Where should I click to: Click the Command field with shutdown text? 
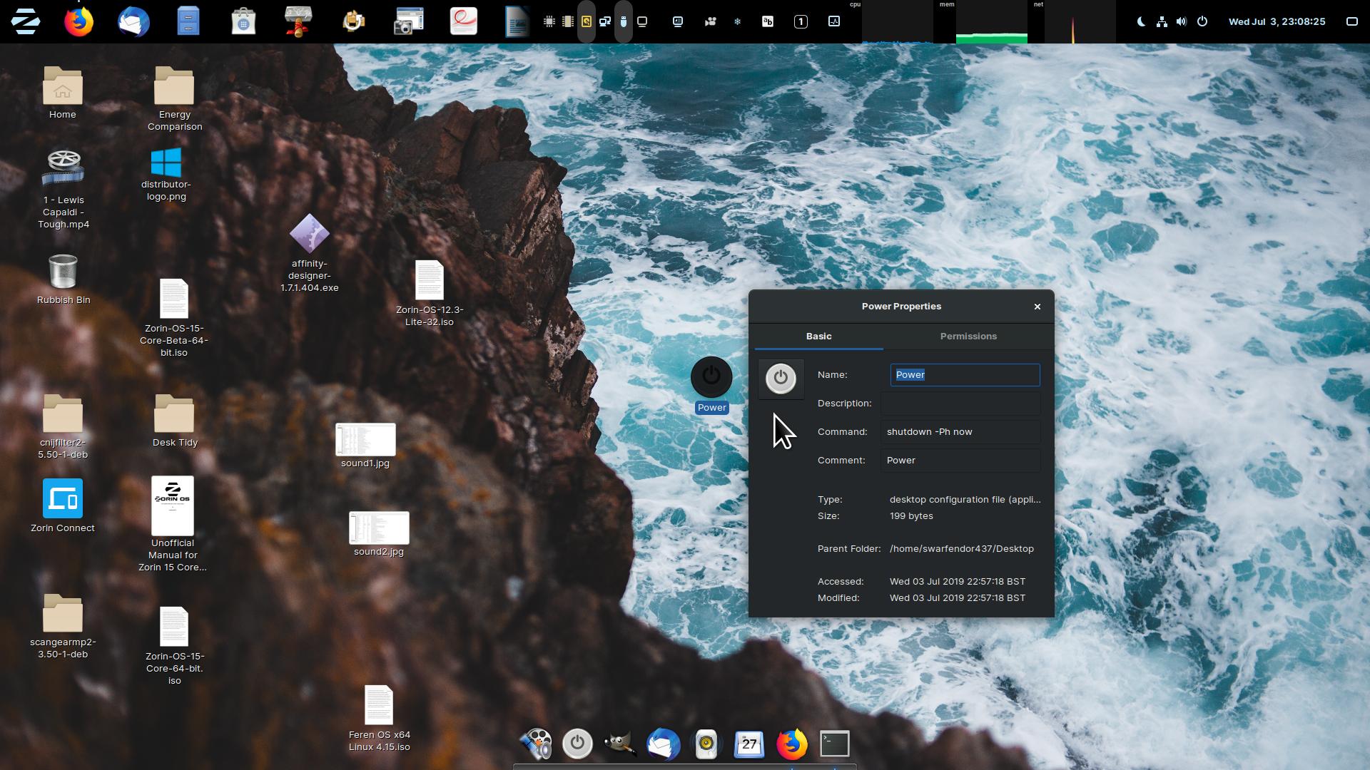(x=960, y=432)
